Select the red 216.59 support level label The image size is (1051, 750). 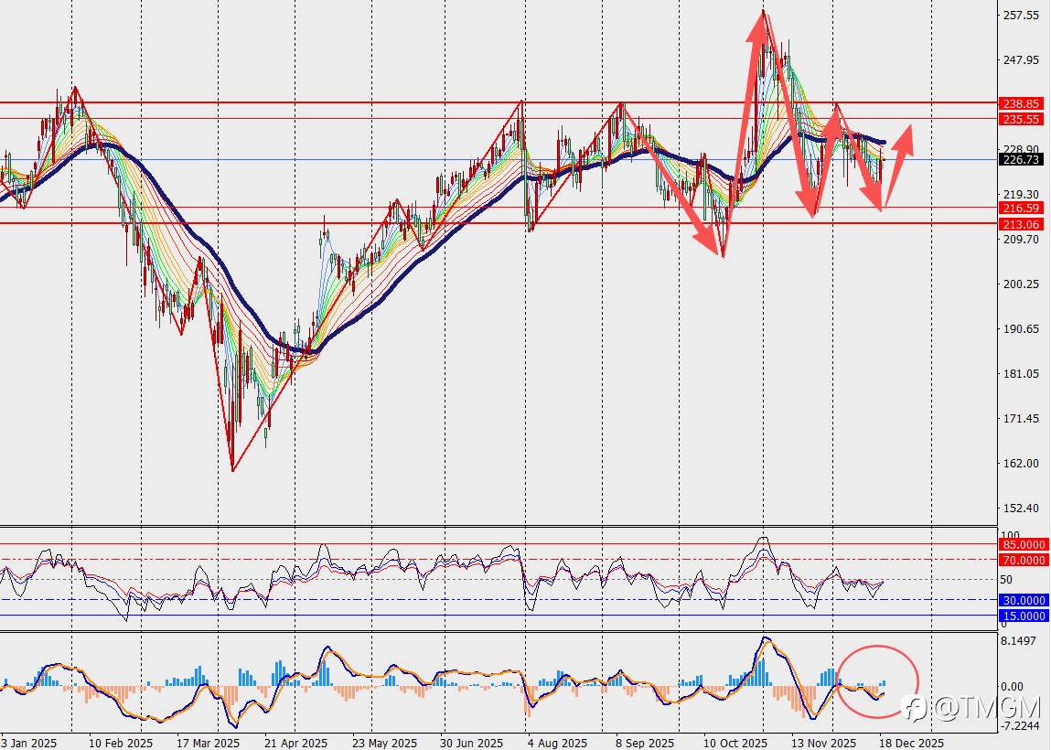tap(1021, 209)
